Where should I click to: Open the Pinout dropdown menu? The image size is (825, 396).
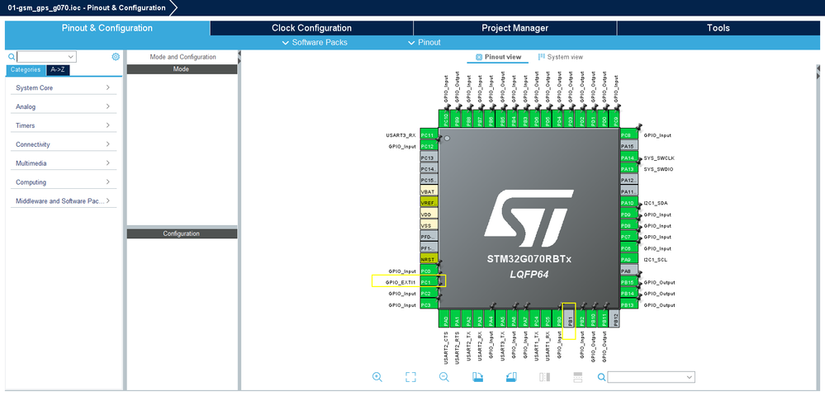[x=424, y=43]
